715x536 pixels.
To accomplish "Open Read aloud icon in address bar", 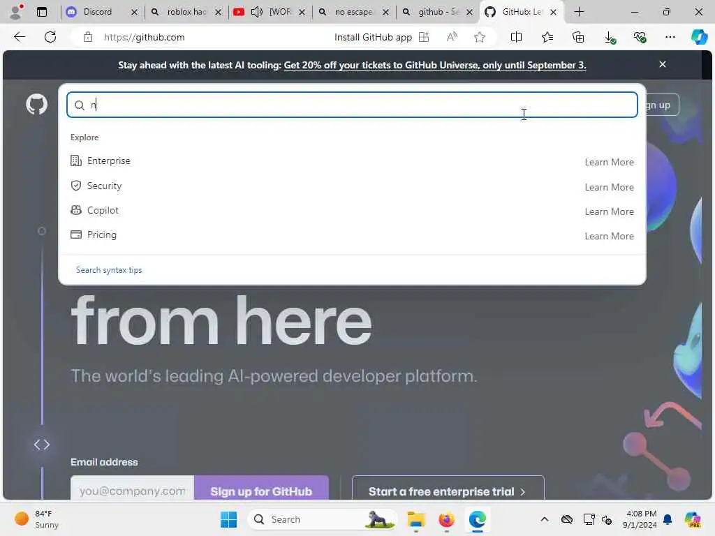I will pyautogui.click(x=452, y=37).
